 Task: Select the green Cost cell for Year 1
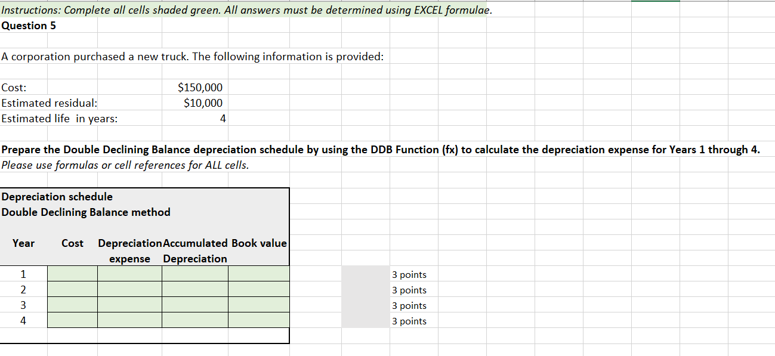pyautogui.click(x=72, y=274)
